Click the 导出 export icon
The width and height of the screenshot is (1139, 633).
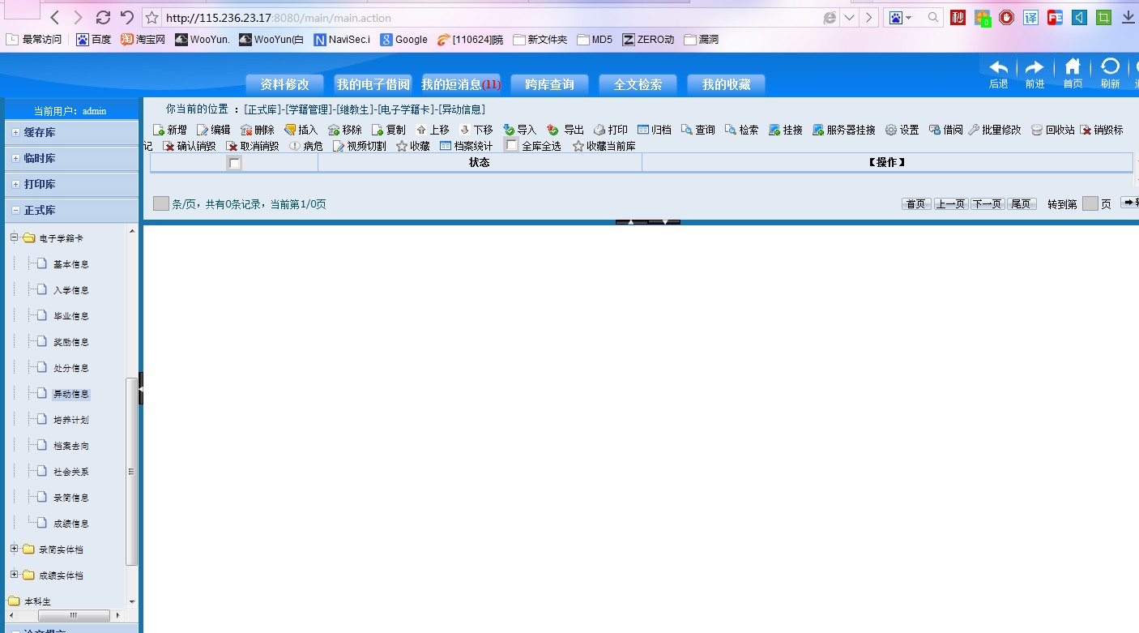point(552,130)
